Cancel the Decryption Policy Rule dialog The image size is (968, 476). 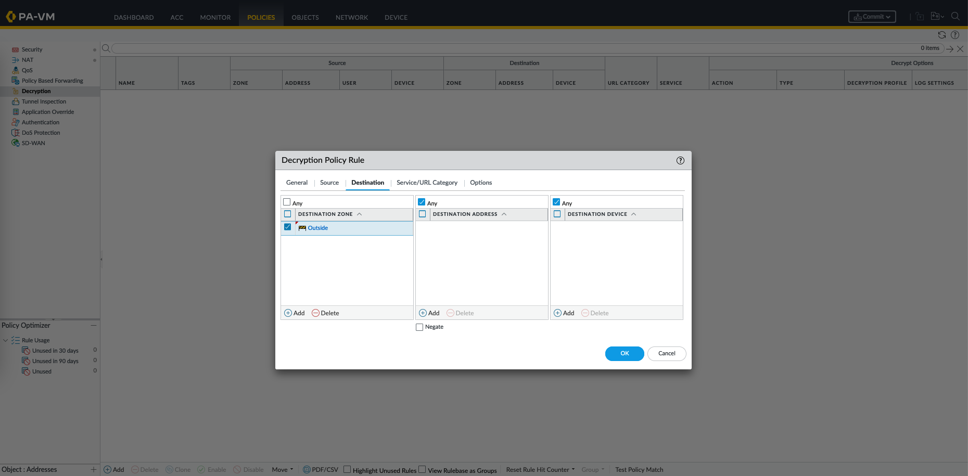click(x=666, y=354)
